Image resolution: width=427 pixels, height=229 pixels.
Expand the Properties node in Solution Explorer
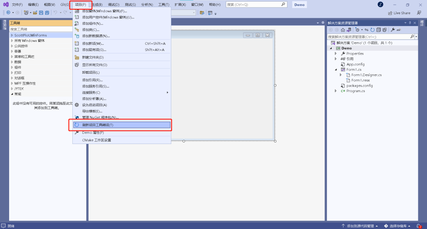click(336, 53)
